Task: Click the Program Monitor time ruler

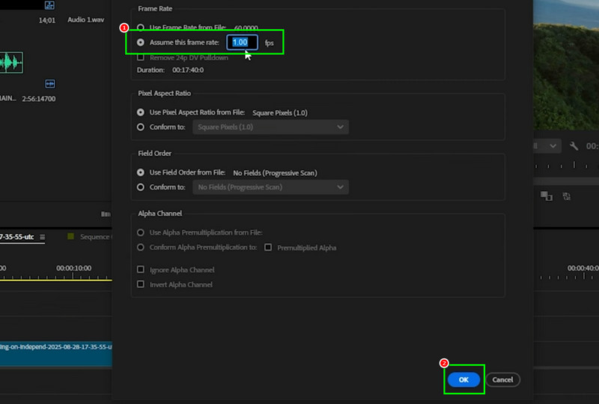Action: [x=566, y=165]
